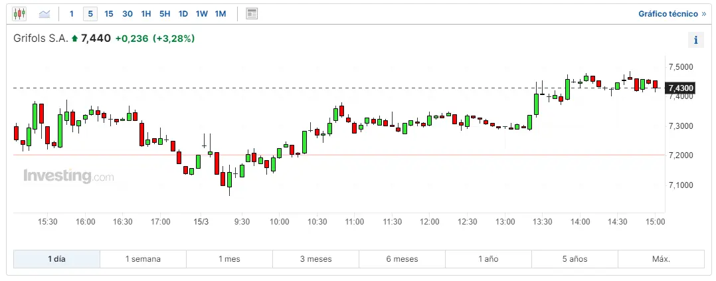Click the Grifols S.A. title text
Image resolution: width=716 pixels, height=281 pixels.
click(41, 39)
